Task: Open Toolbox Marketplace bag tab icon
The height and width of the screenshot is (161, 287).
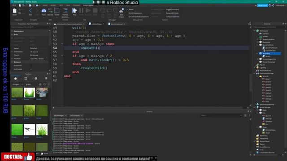Action: pos(16,78)
